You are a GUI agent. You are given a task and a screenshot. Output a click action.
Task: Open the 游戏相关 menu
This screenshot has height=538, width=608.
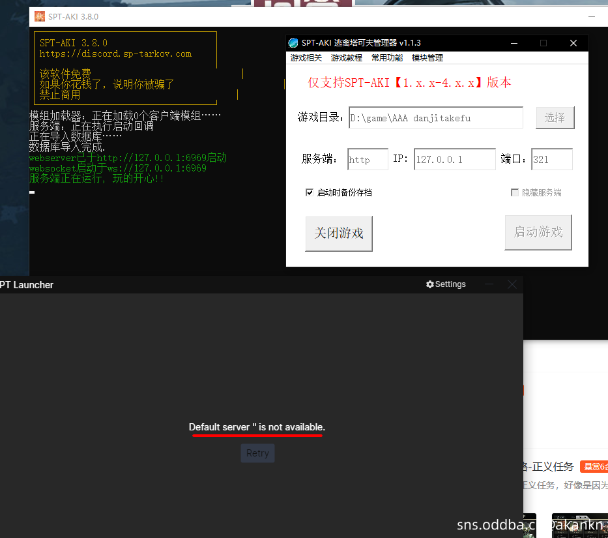click(x=306, y=57)
